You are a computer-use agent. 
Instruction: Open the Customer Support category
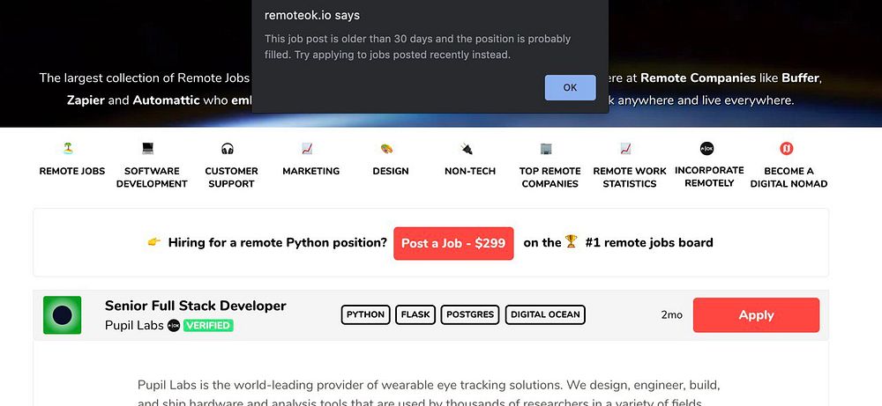pos(231,177)
